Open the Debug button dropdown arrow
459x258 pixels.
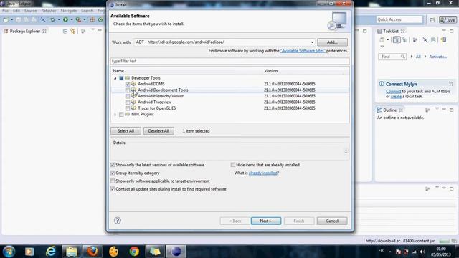[59, 19]
